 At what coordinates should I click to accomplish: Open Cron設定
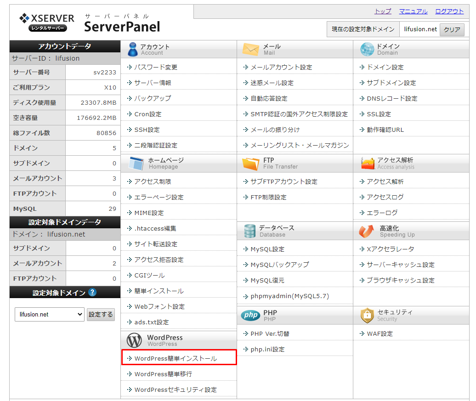tap(148, 114)
